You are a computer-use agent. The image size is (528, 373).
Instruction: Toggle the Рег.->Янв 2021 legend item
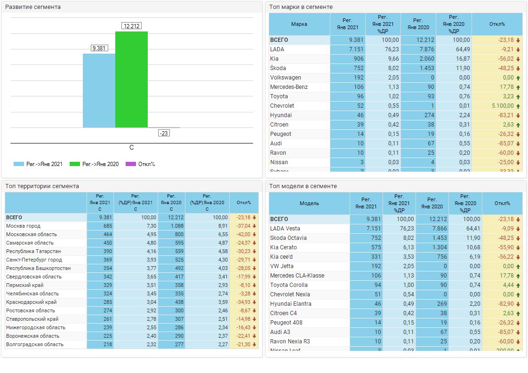pyautogui.click(x=38, y=164)
